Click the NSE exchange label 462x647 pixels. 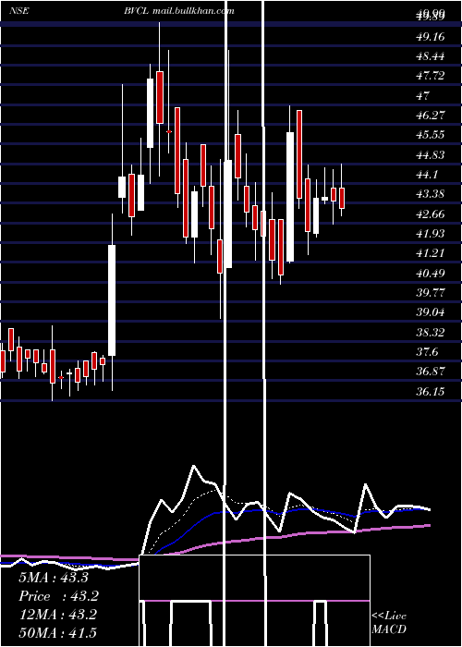(x=19, y=11)
